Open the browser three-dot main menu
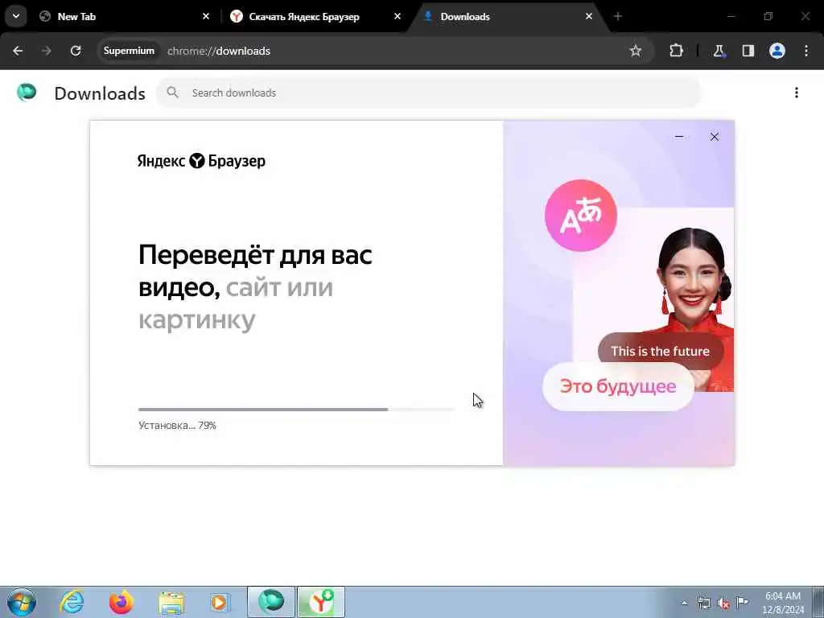 click(806, 51)
